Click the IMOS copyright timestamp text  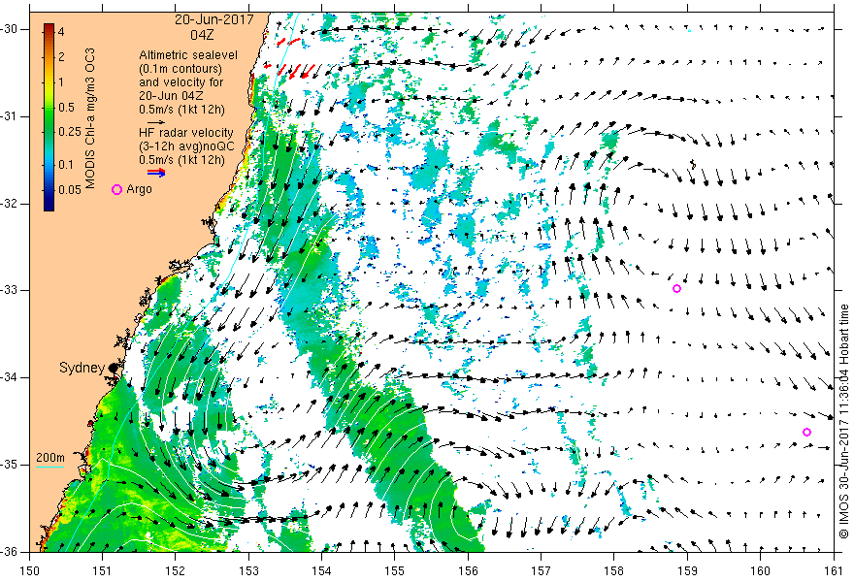pos(843,421)
